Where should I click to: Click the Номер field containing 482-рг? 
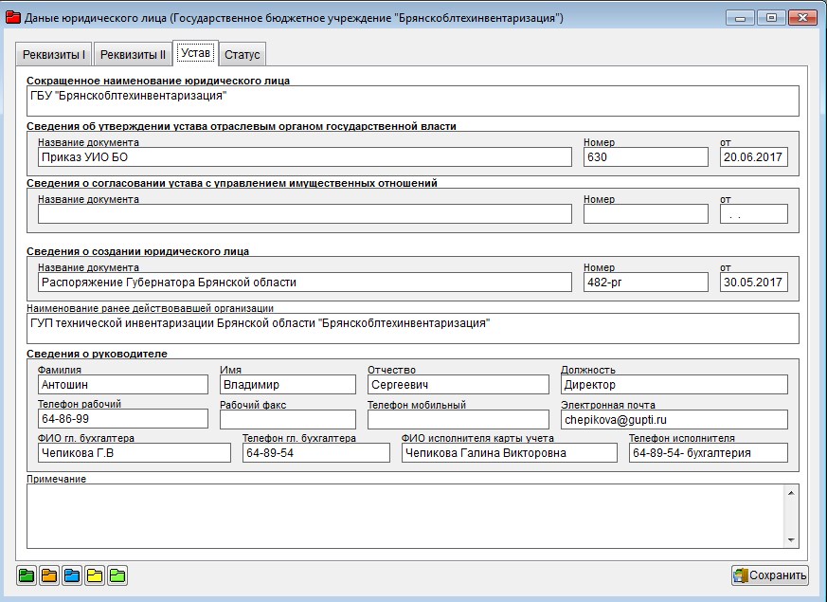click(645, 283)
